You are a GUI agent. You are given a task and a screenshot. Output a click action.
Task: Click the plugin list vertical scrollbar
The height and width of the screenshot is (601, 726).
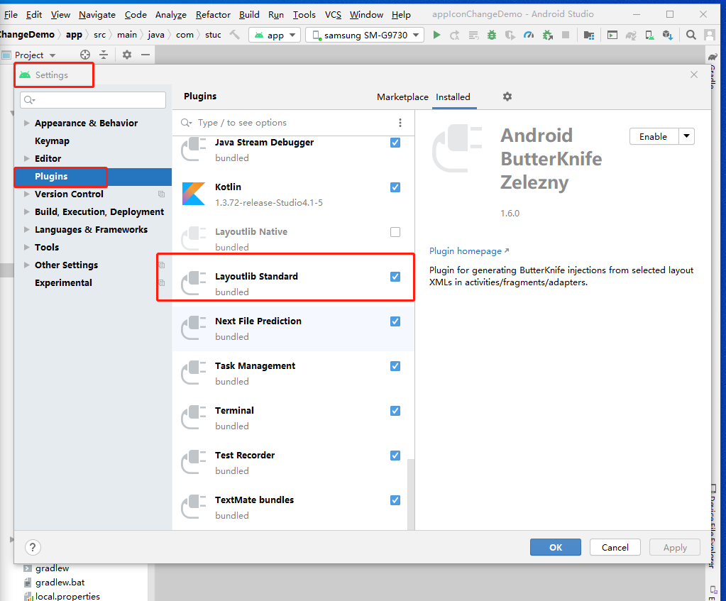[x=411, y=494]
